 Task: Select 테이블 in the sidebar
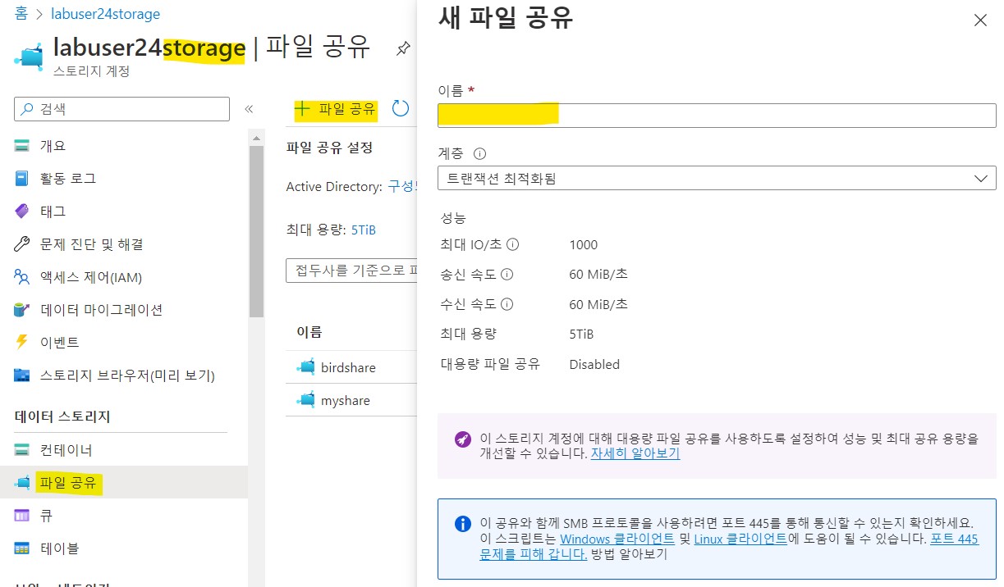click(x=124, y=548)
